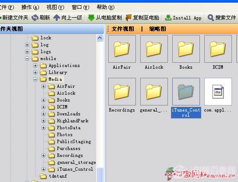Viewport: 238px width, 182px height.
Task: Select the general_... folder thumbnail
Action: (154, 92)
